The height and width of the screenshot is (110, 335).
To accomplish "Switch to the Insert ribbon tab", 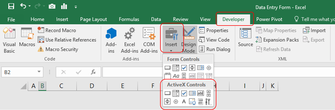I will point(62,19).
